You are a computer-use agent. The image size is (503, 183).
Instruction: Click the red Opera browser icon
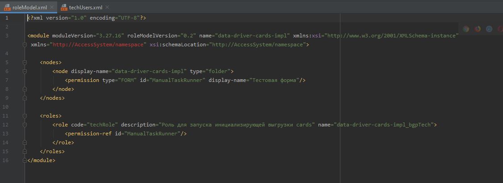[x=501, y=29]
